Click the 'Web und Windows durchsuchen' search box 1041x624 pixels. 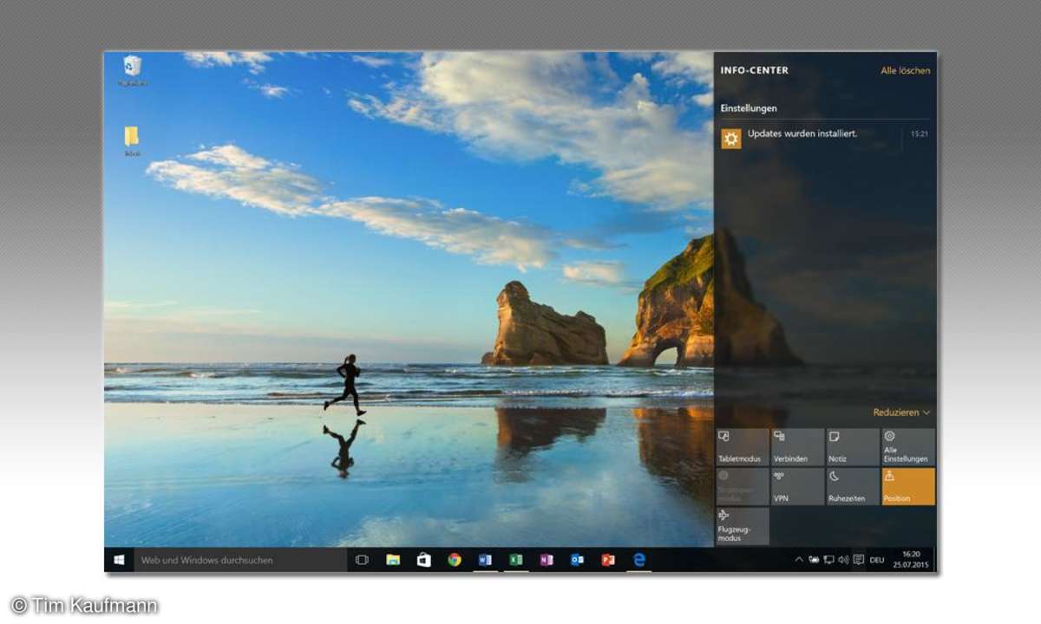point(240,560)
